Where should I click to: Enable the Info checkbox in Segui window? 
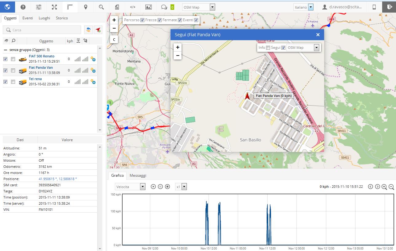pos(268,48)
